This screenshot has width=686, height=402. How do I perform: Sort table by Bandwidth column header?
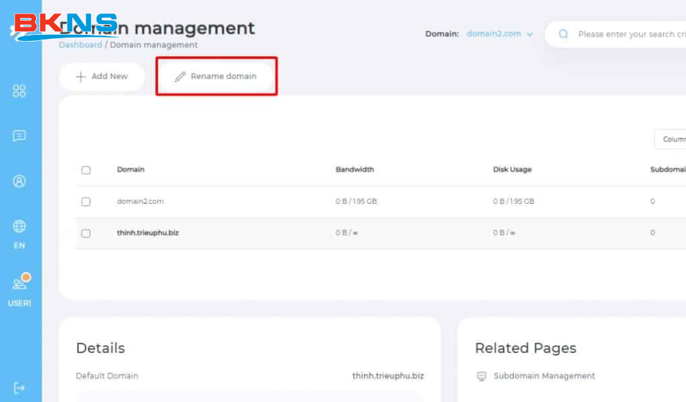[354, 170]
